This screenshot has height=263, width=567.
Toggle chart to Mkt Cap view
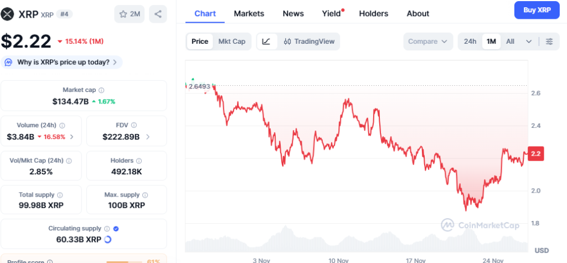coord(232,42)
